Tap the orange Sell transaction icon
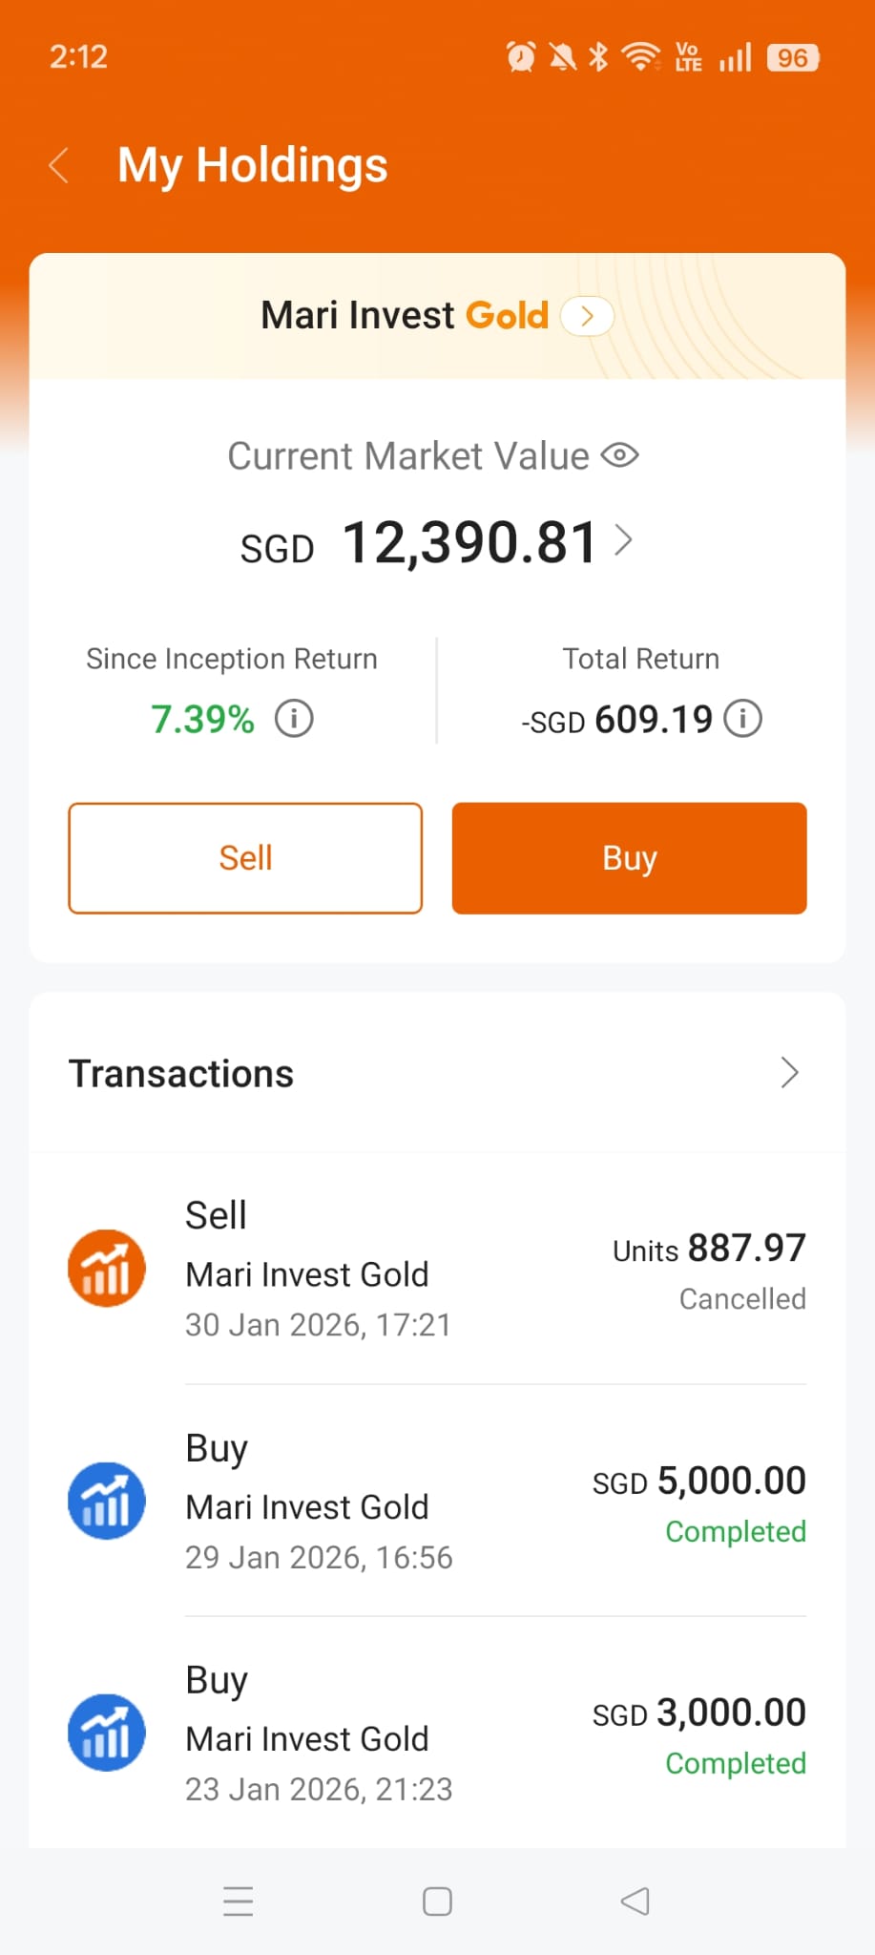This screenshot has width=875, height=1955. coord(107,1269)
